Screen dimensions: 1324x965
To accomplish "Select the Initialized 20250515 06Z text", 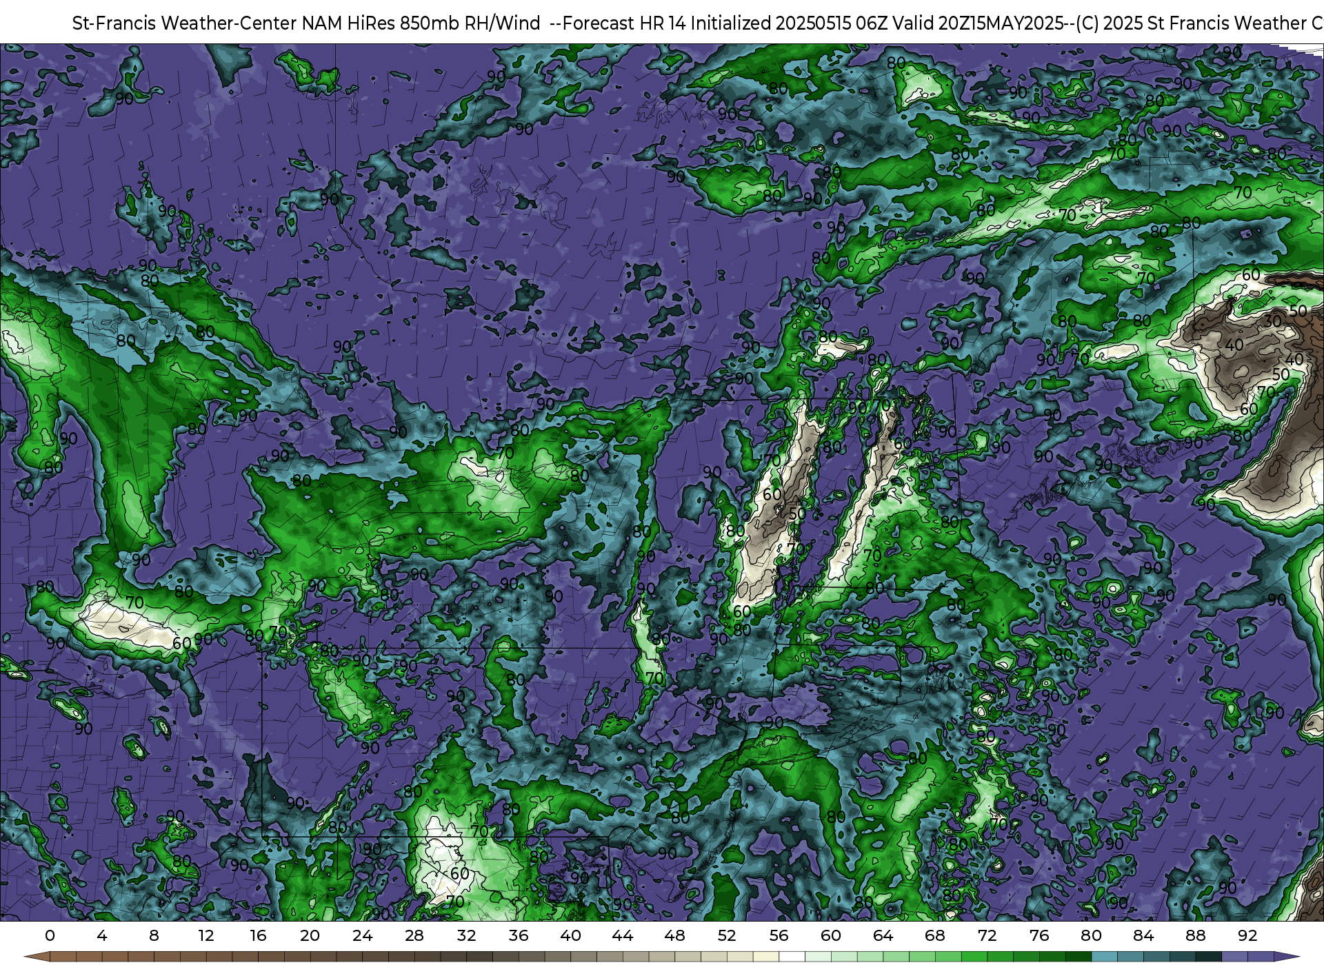I will tap(789, 23).
